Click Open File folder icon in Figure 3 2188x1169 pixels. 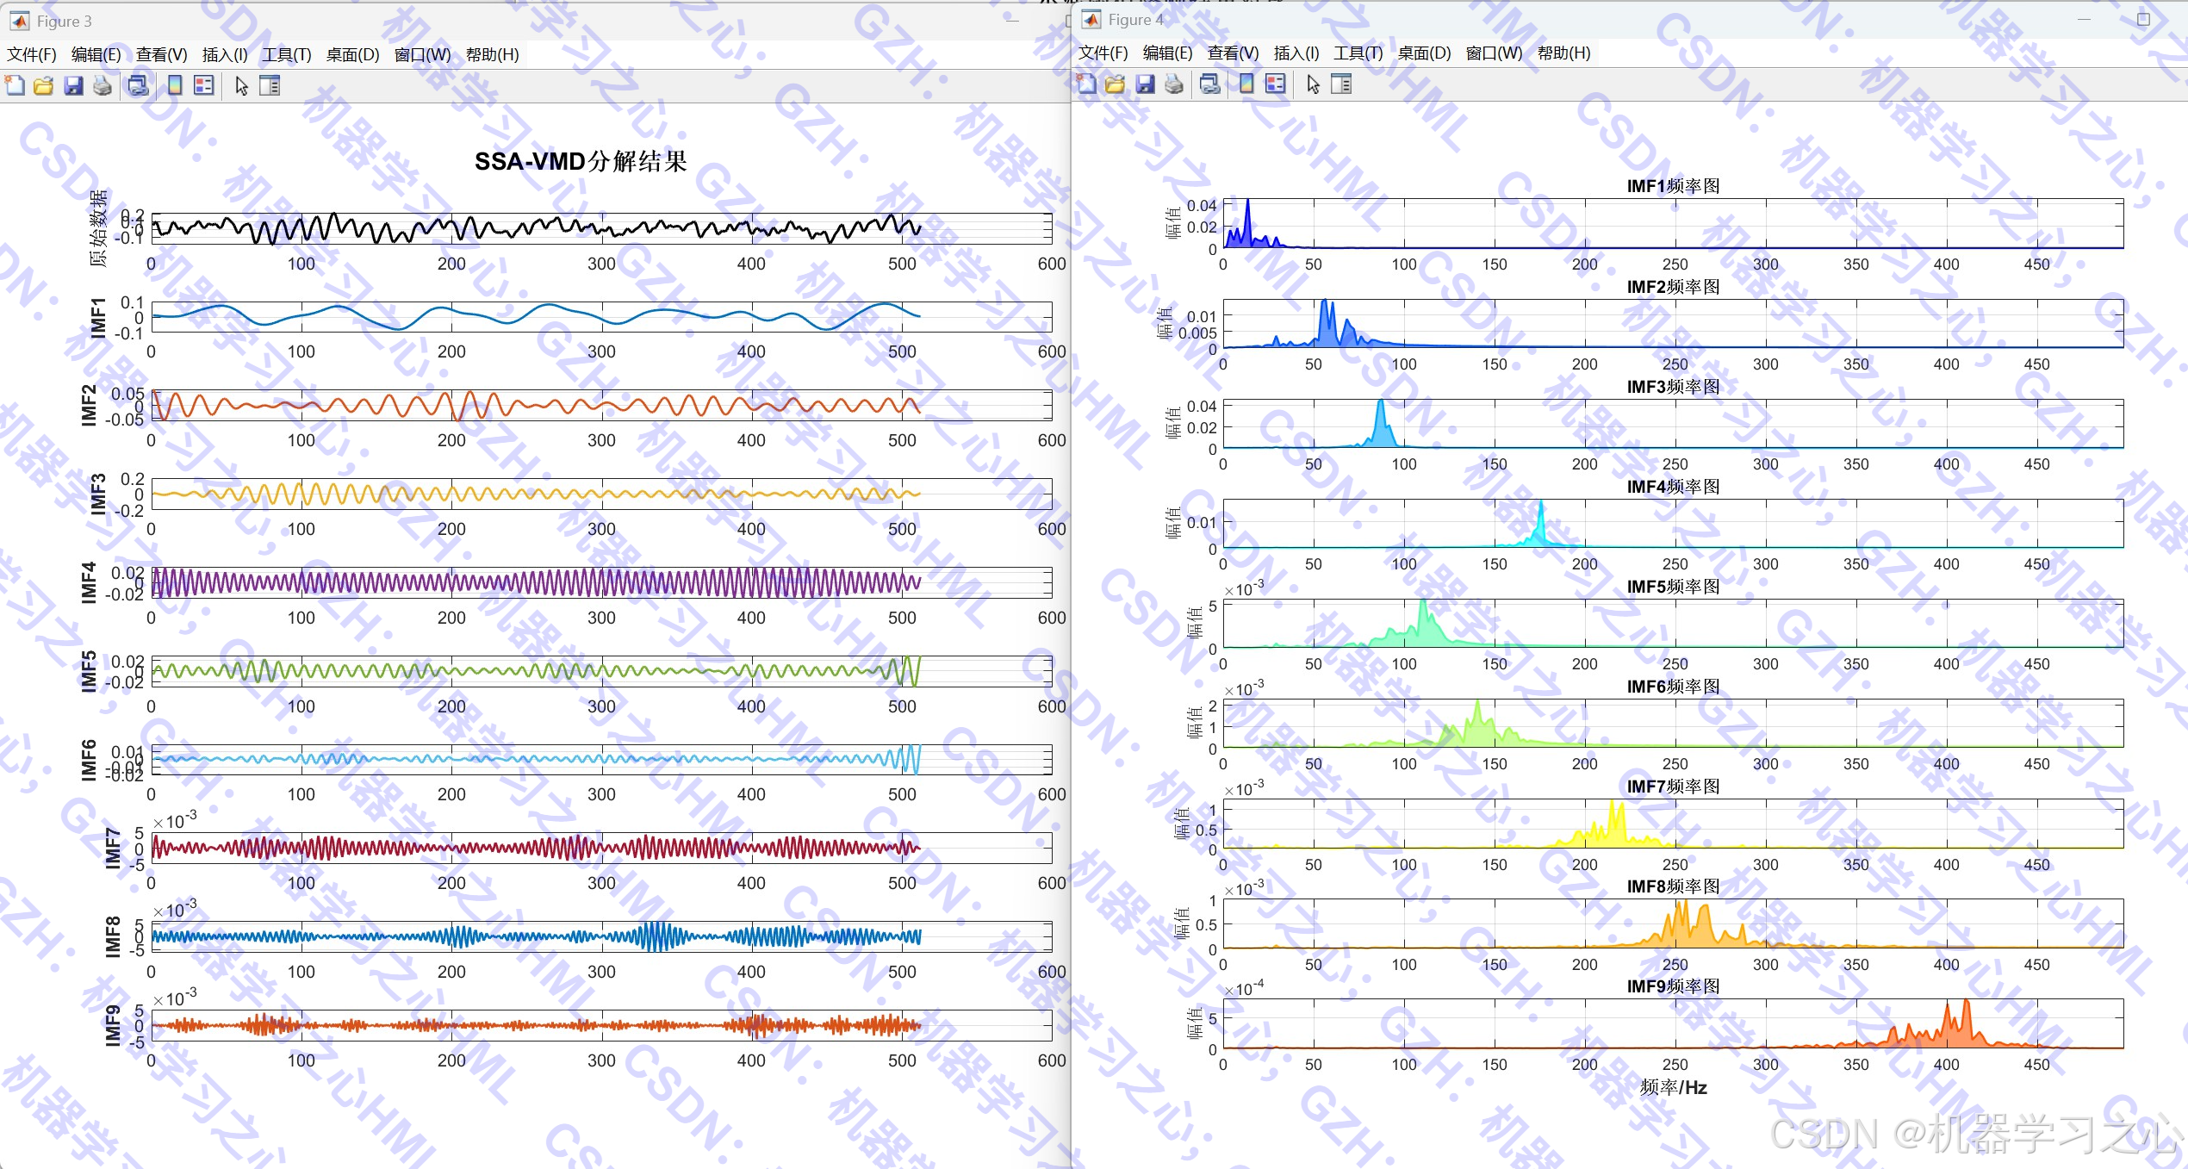44,85
